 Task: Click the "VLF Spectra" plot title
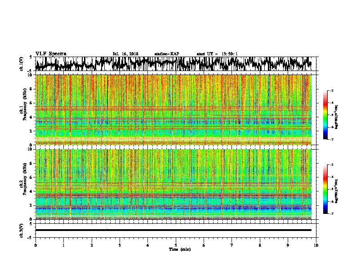pos(51,54)
